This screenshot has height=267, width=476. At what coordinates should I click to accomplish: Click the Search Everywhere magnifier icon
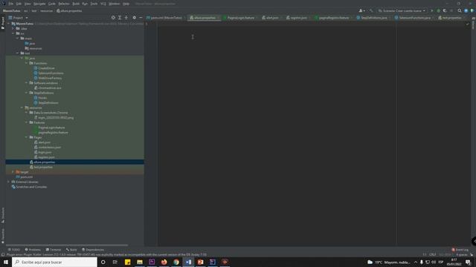click(460, 10)
